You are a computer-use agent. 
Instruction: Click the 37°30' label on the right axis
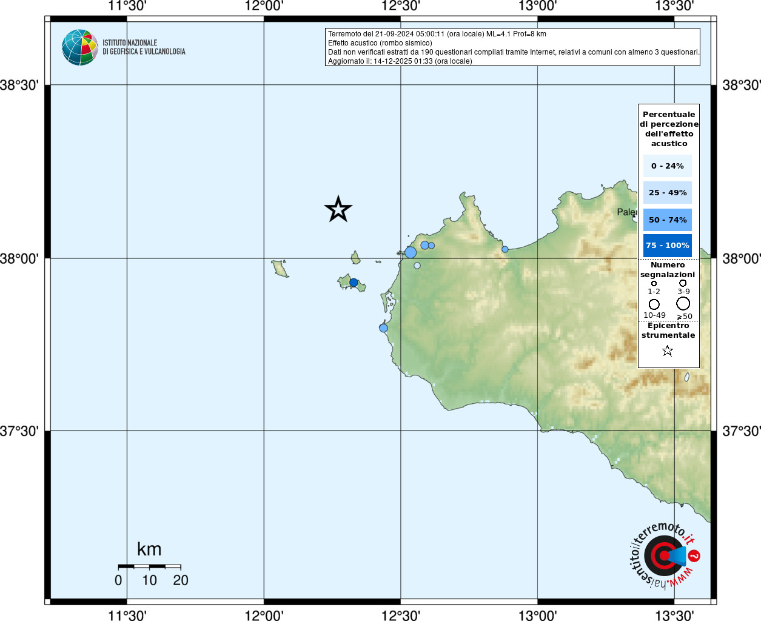pos(741,431)
